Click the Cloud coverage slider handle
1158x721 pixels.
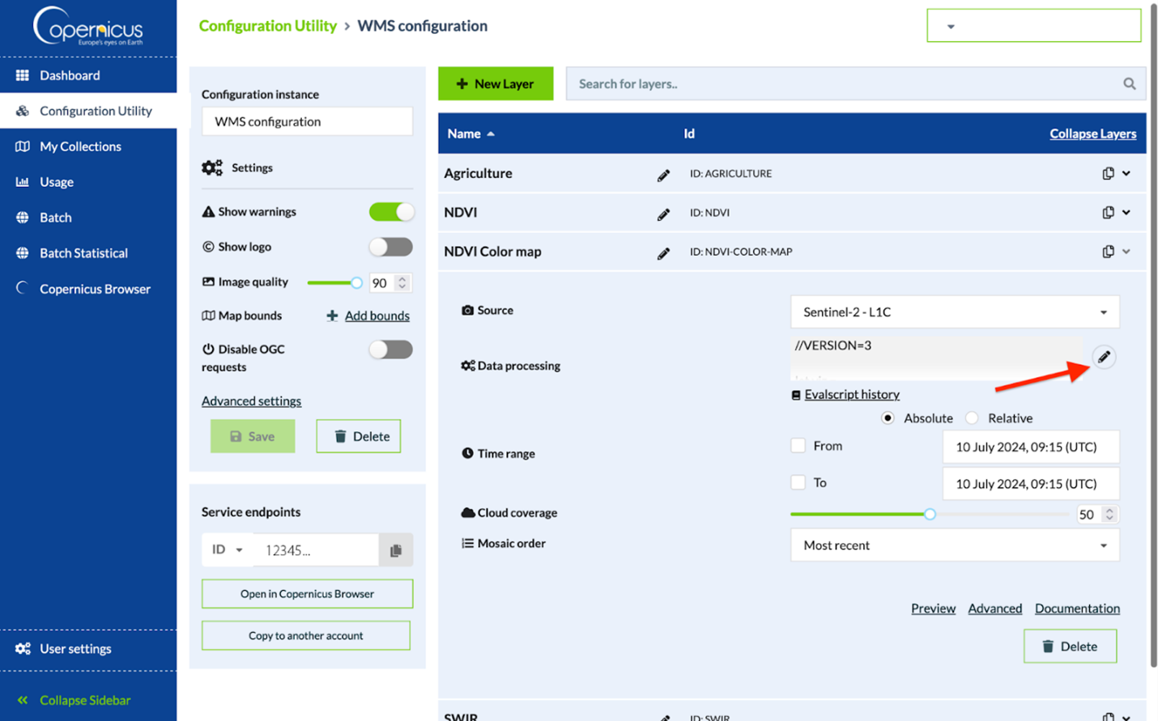pyautogui.click(x=930, y=514)
